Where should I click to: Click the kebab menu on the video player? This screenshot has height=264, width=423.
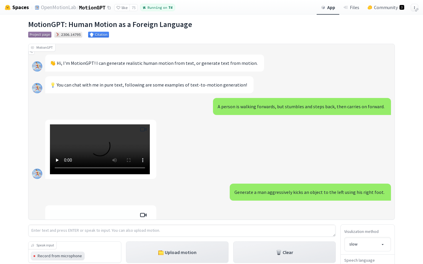coord(143,160)
